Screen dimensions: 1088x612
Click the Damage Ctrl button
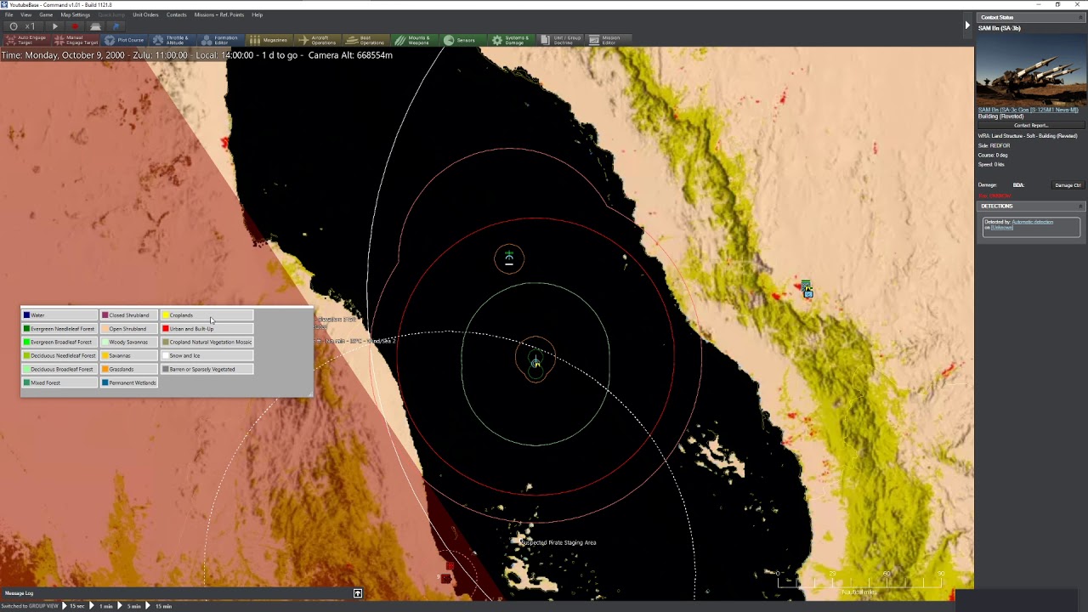point(1068,184)
